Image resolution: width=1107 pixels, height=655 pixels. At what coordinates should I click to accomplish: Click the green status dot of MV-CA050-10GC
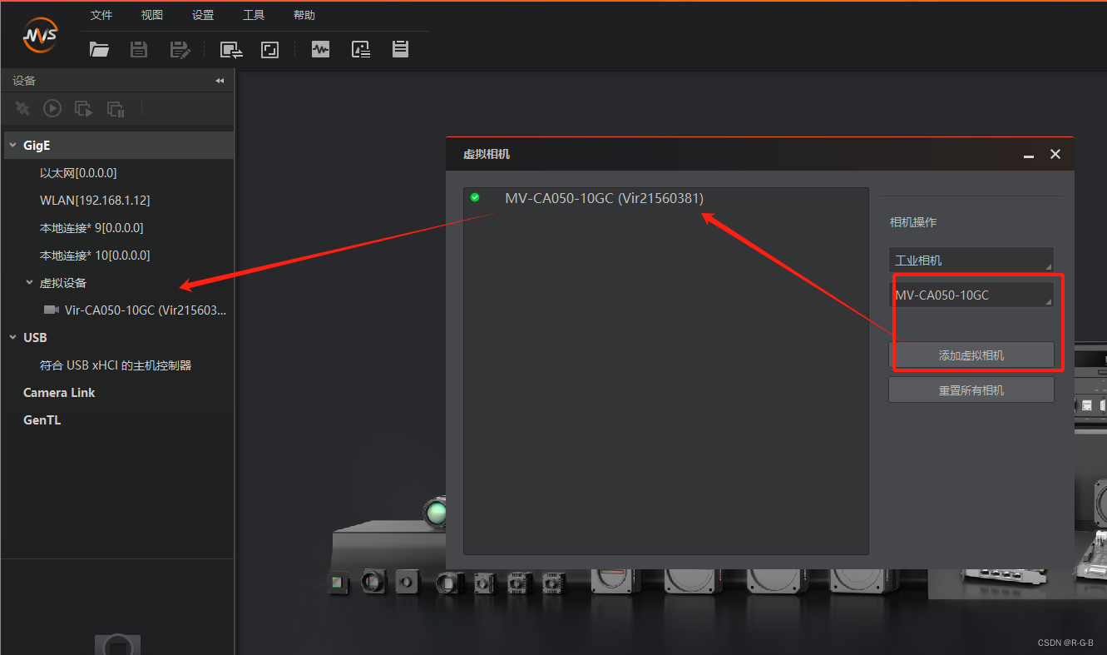[475, 197]
